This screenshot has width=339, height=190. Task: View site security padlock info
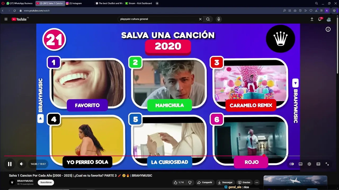(20, 11)
